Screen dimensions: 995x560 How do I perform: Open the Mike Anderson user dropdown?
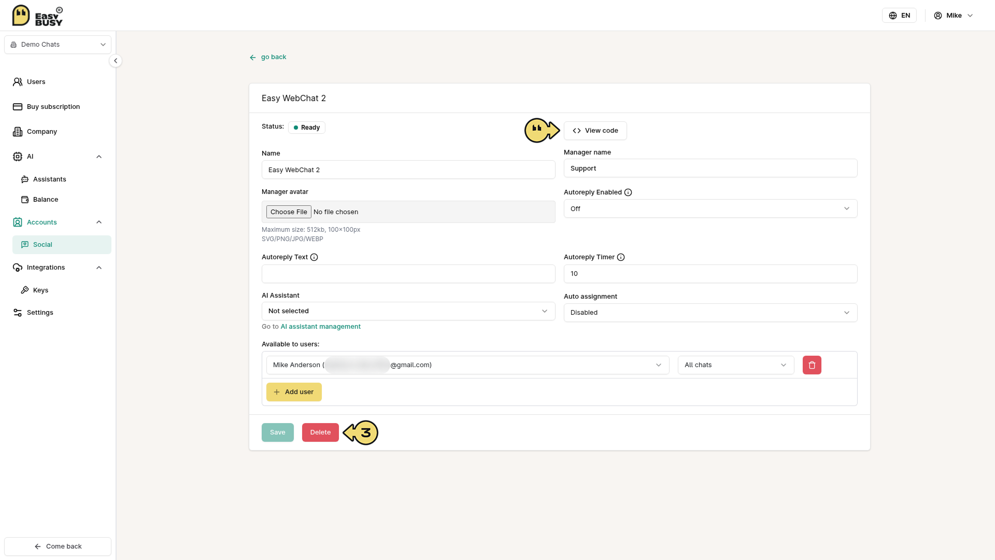468,365
